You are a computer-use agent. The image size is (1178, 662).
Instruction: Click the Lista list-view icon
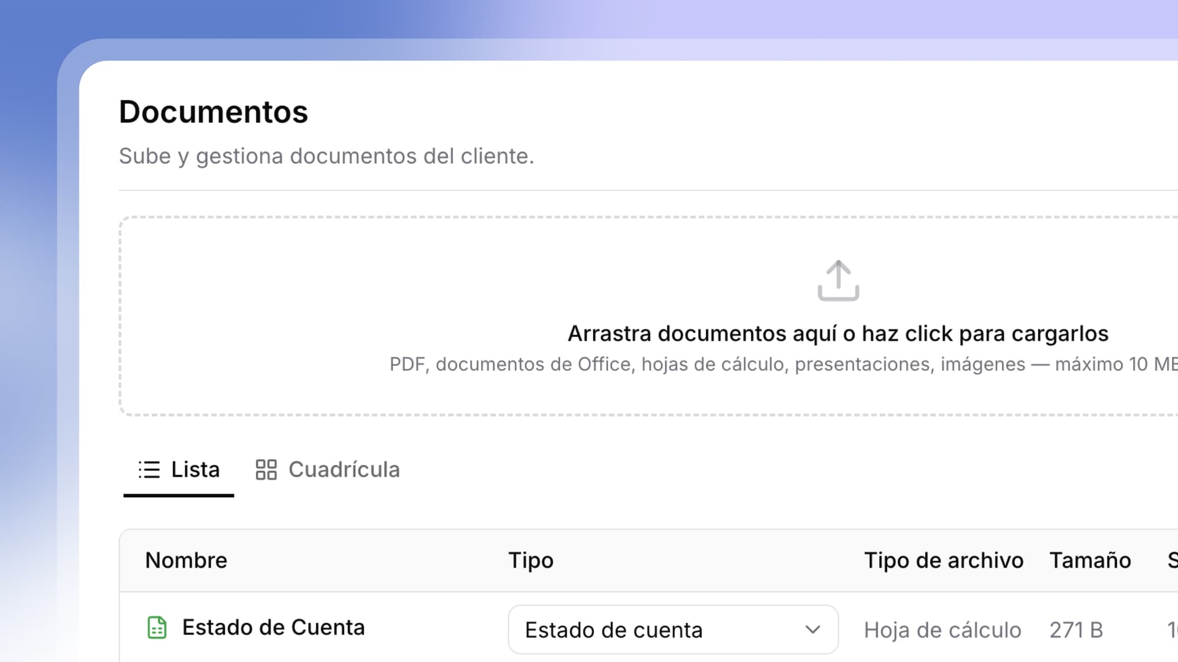(149, 470)
